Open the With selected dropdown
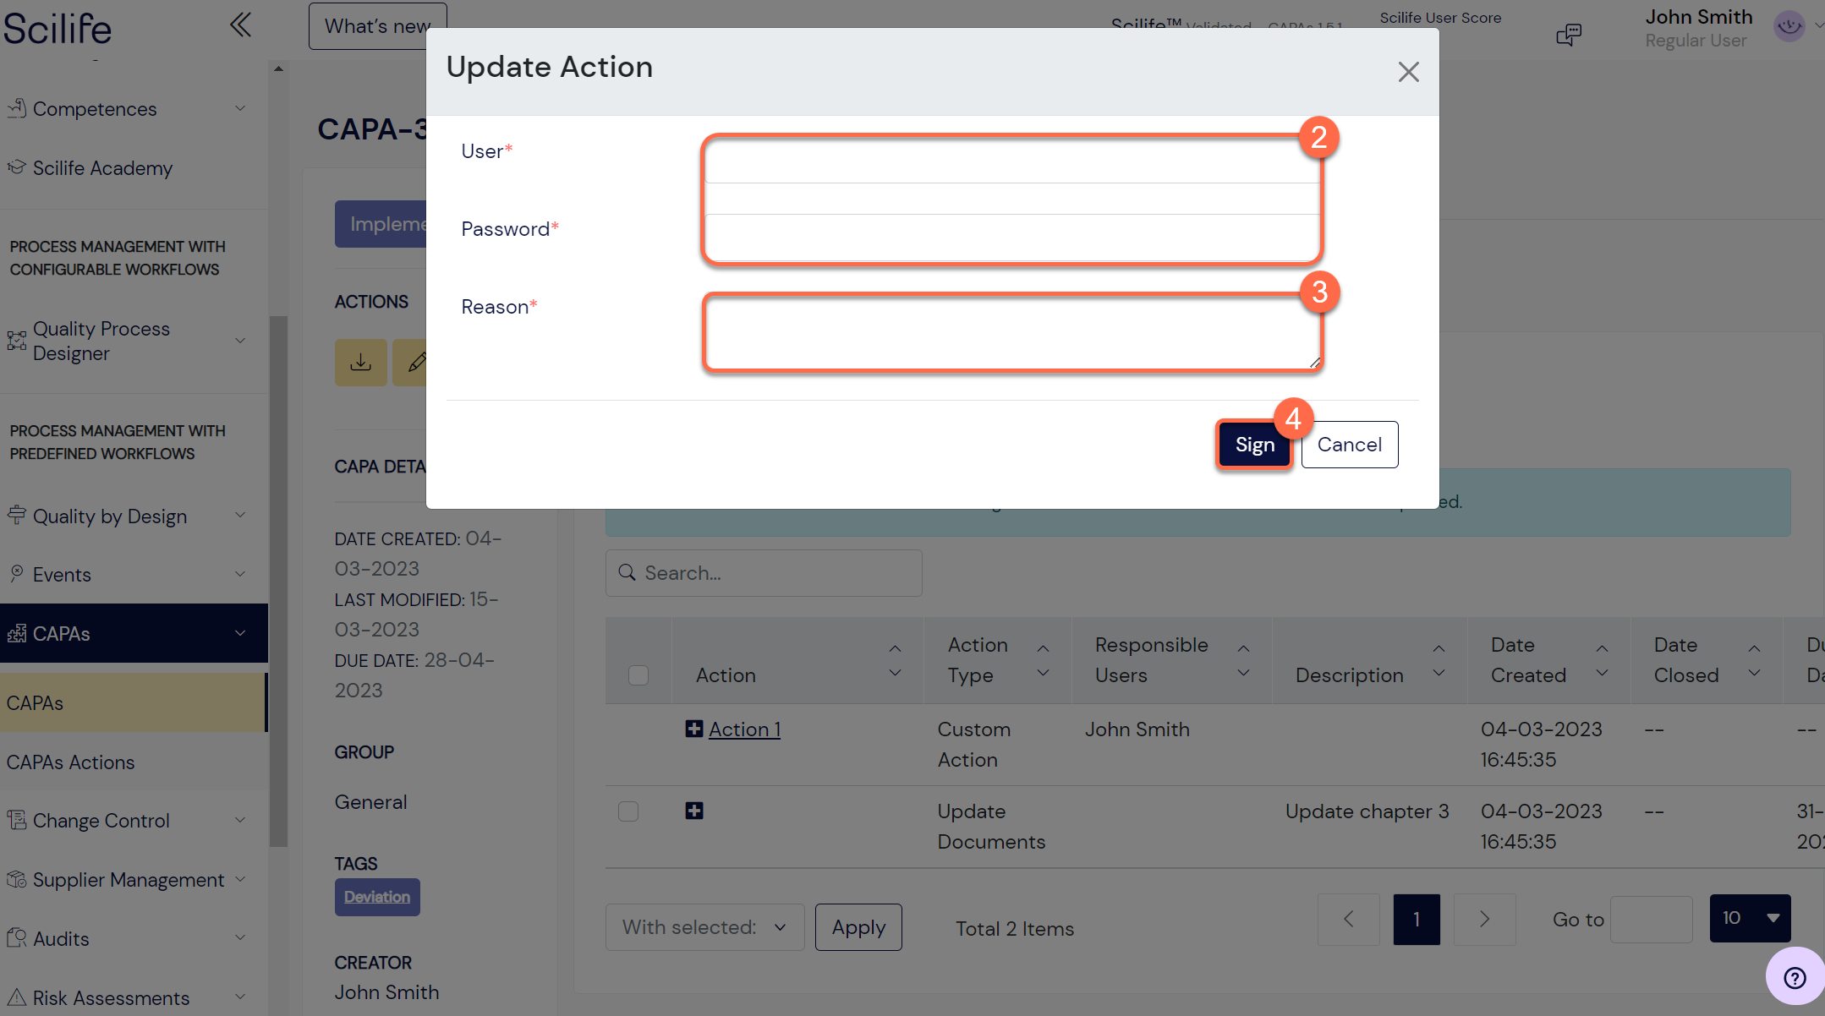This screenshot has height=1016, width=1825. pos(704,927)
